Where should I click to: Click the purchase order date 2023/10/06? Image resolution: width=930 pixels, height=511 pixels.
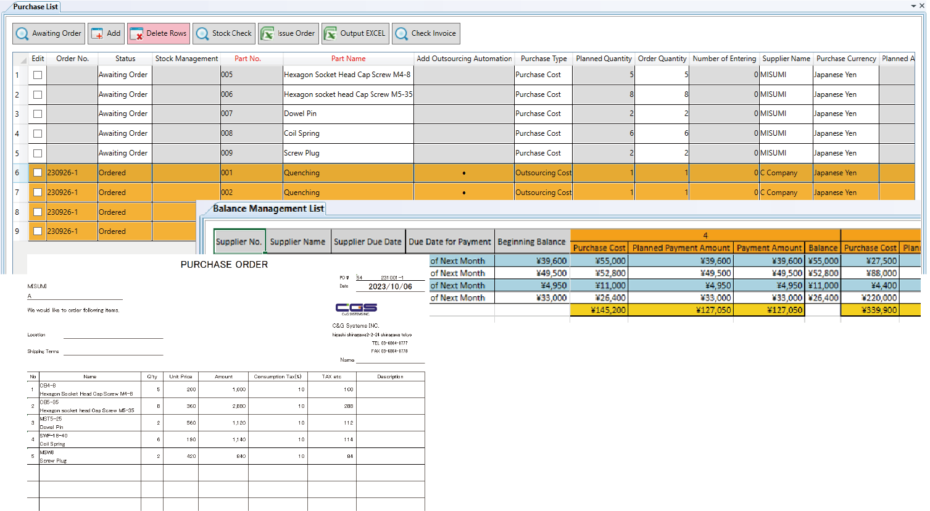pyautogui.click(x=390, y=286)
